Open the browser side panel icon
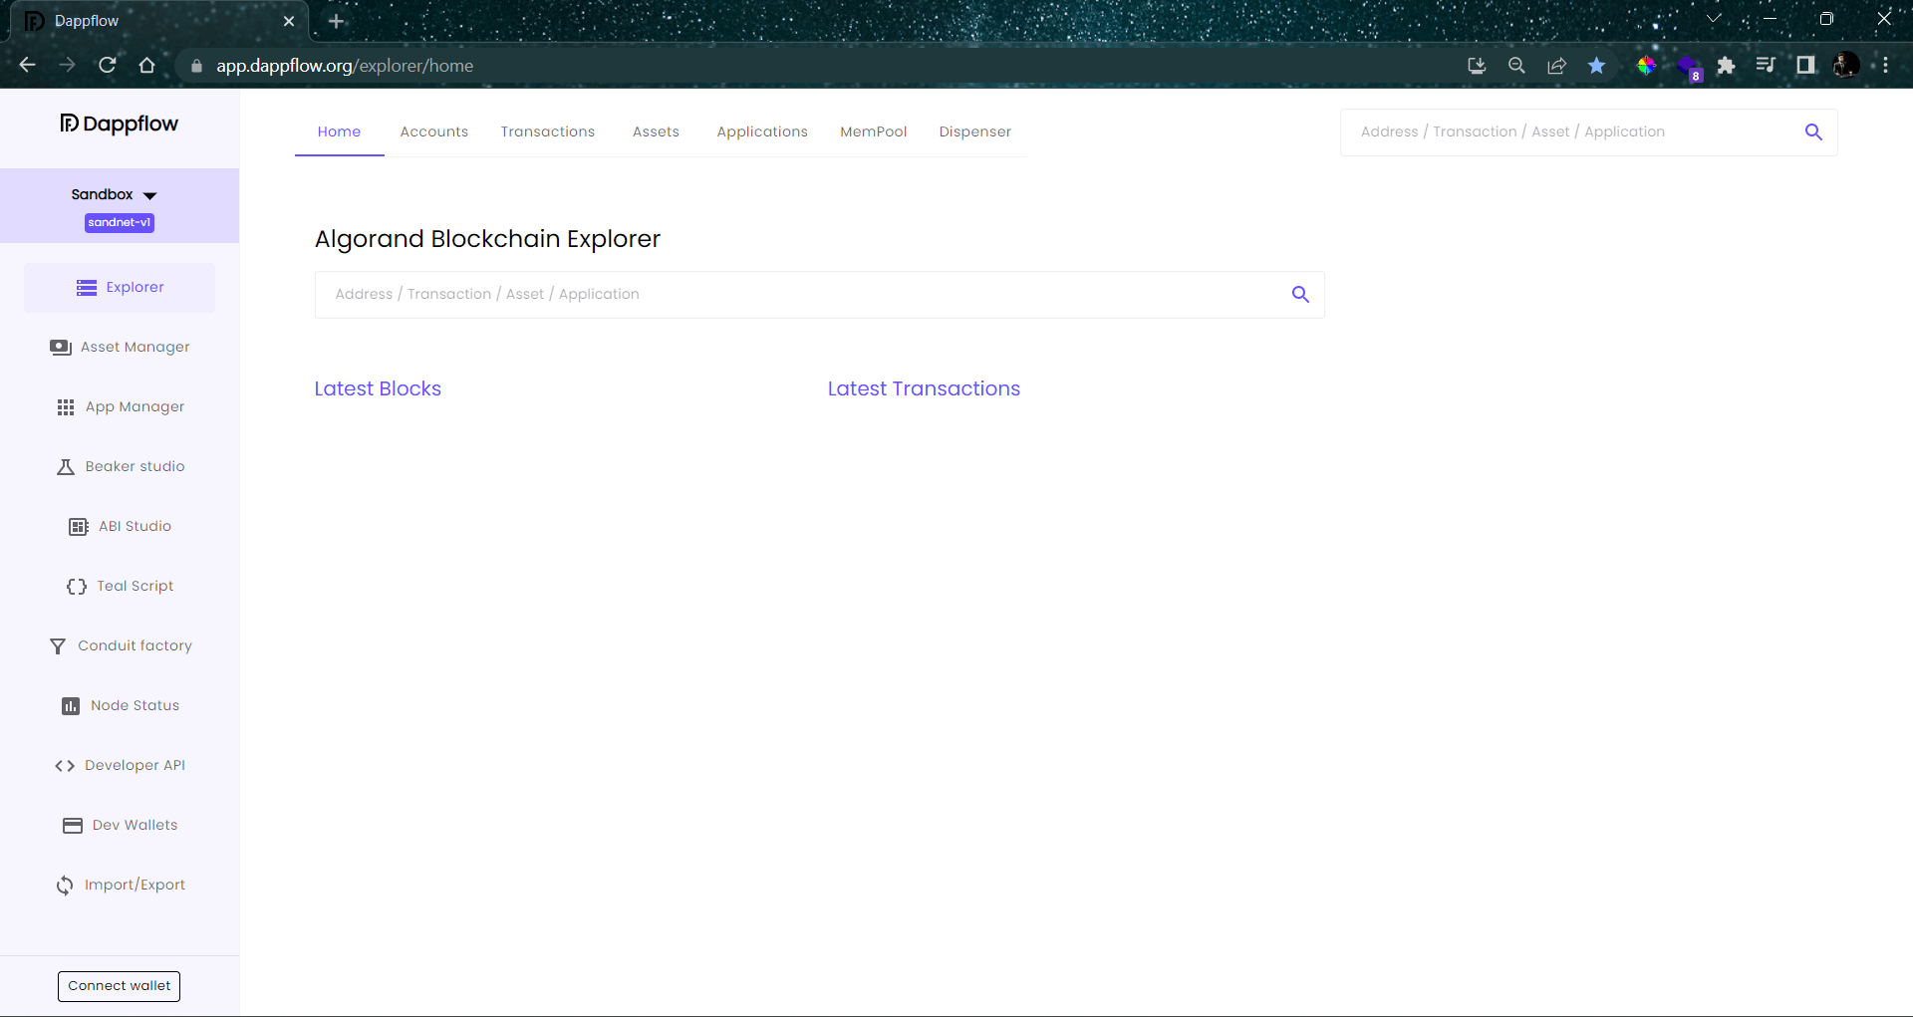 1805,66
